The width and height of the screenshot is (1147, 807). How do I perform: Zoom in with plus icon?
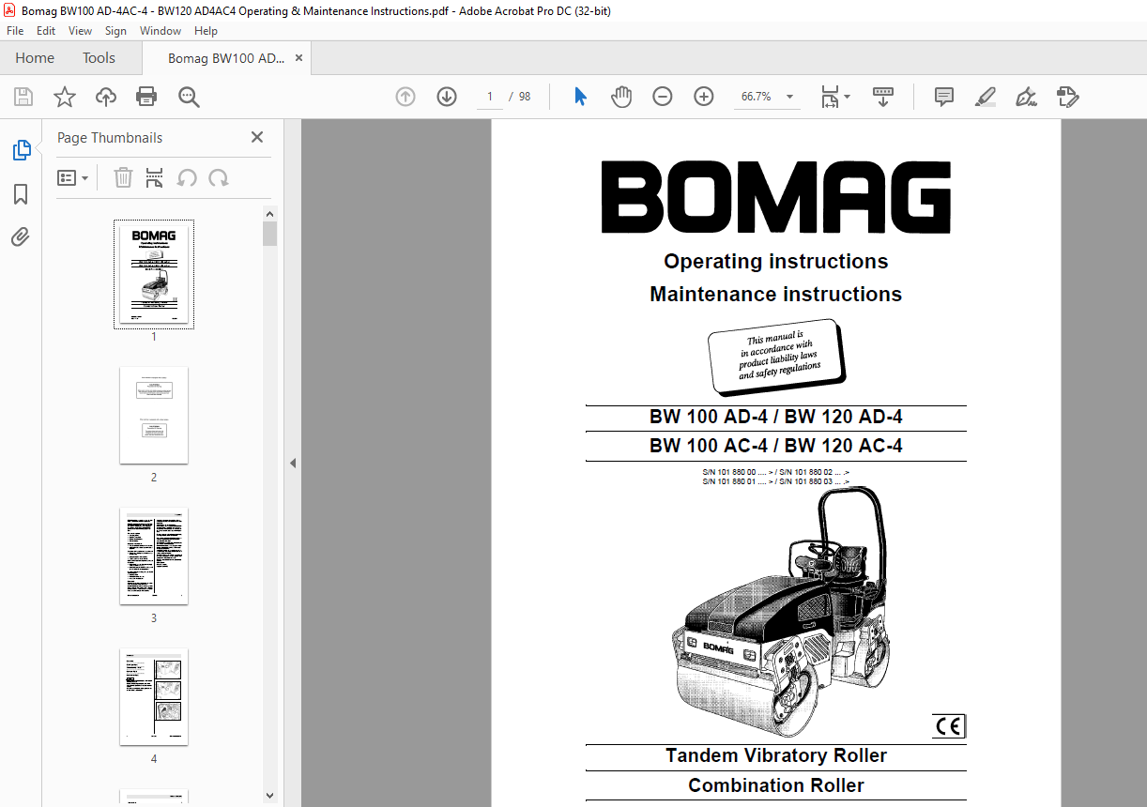(x=704, y=97)
